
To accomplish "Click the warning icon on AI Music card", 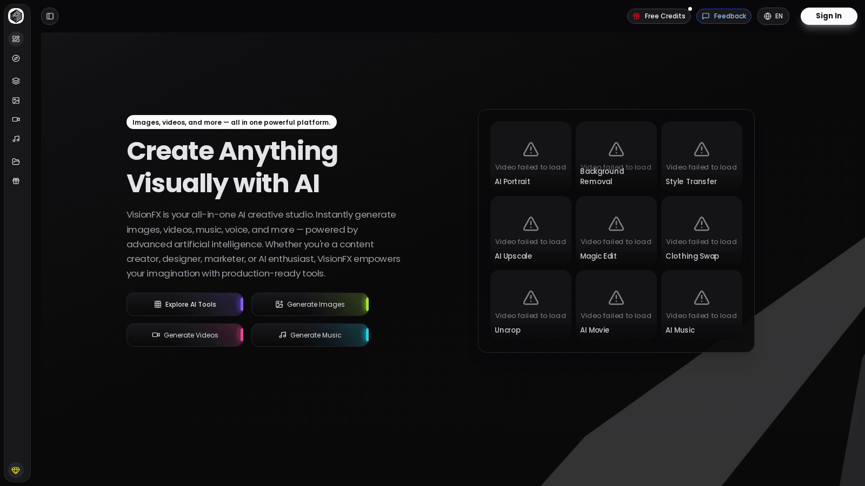I will point(702,298).
